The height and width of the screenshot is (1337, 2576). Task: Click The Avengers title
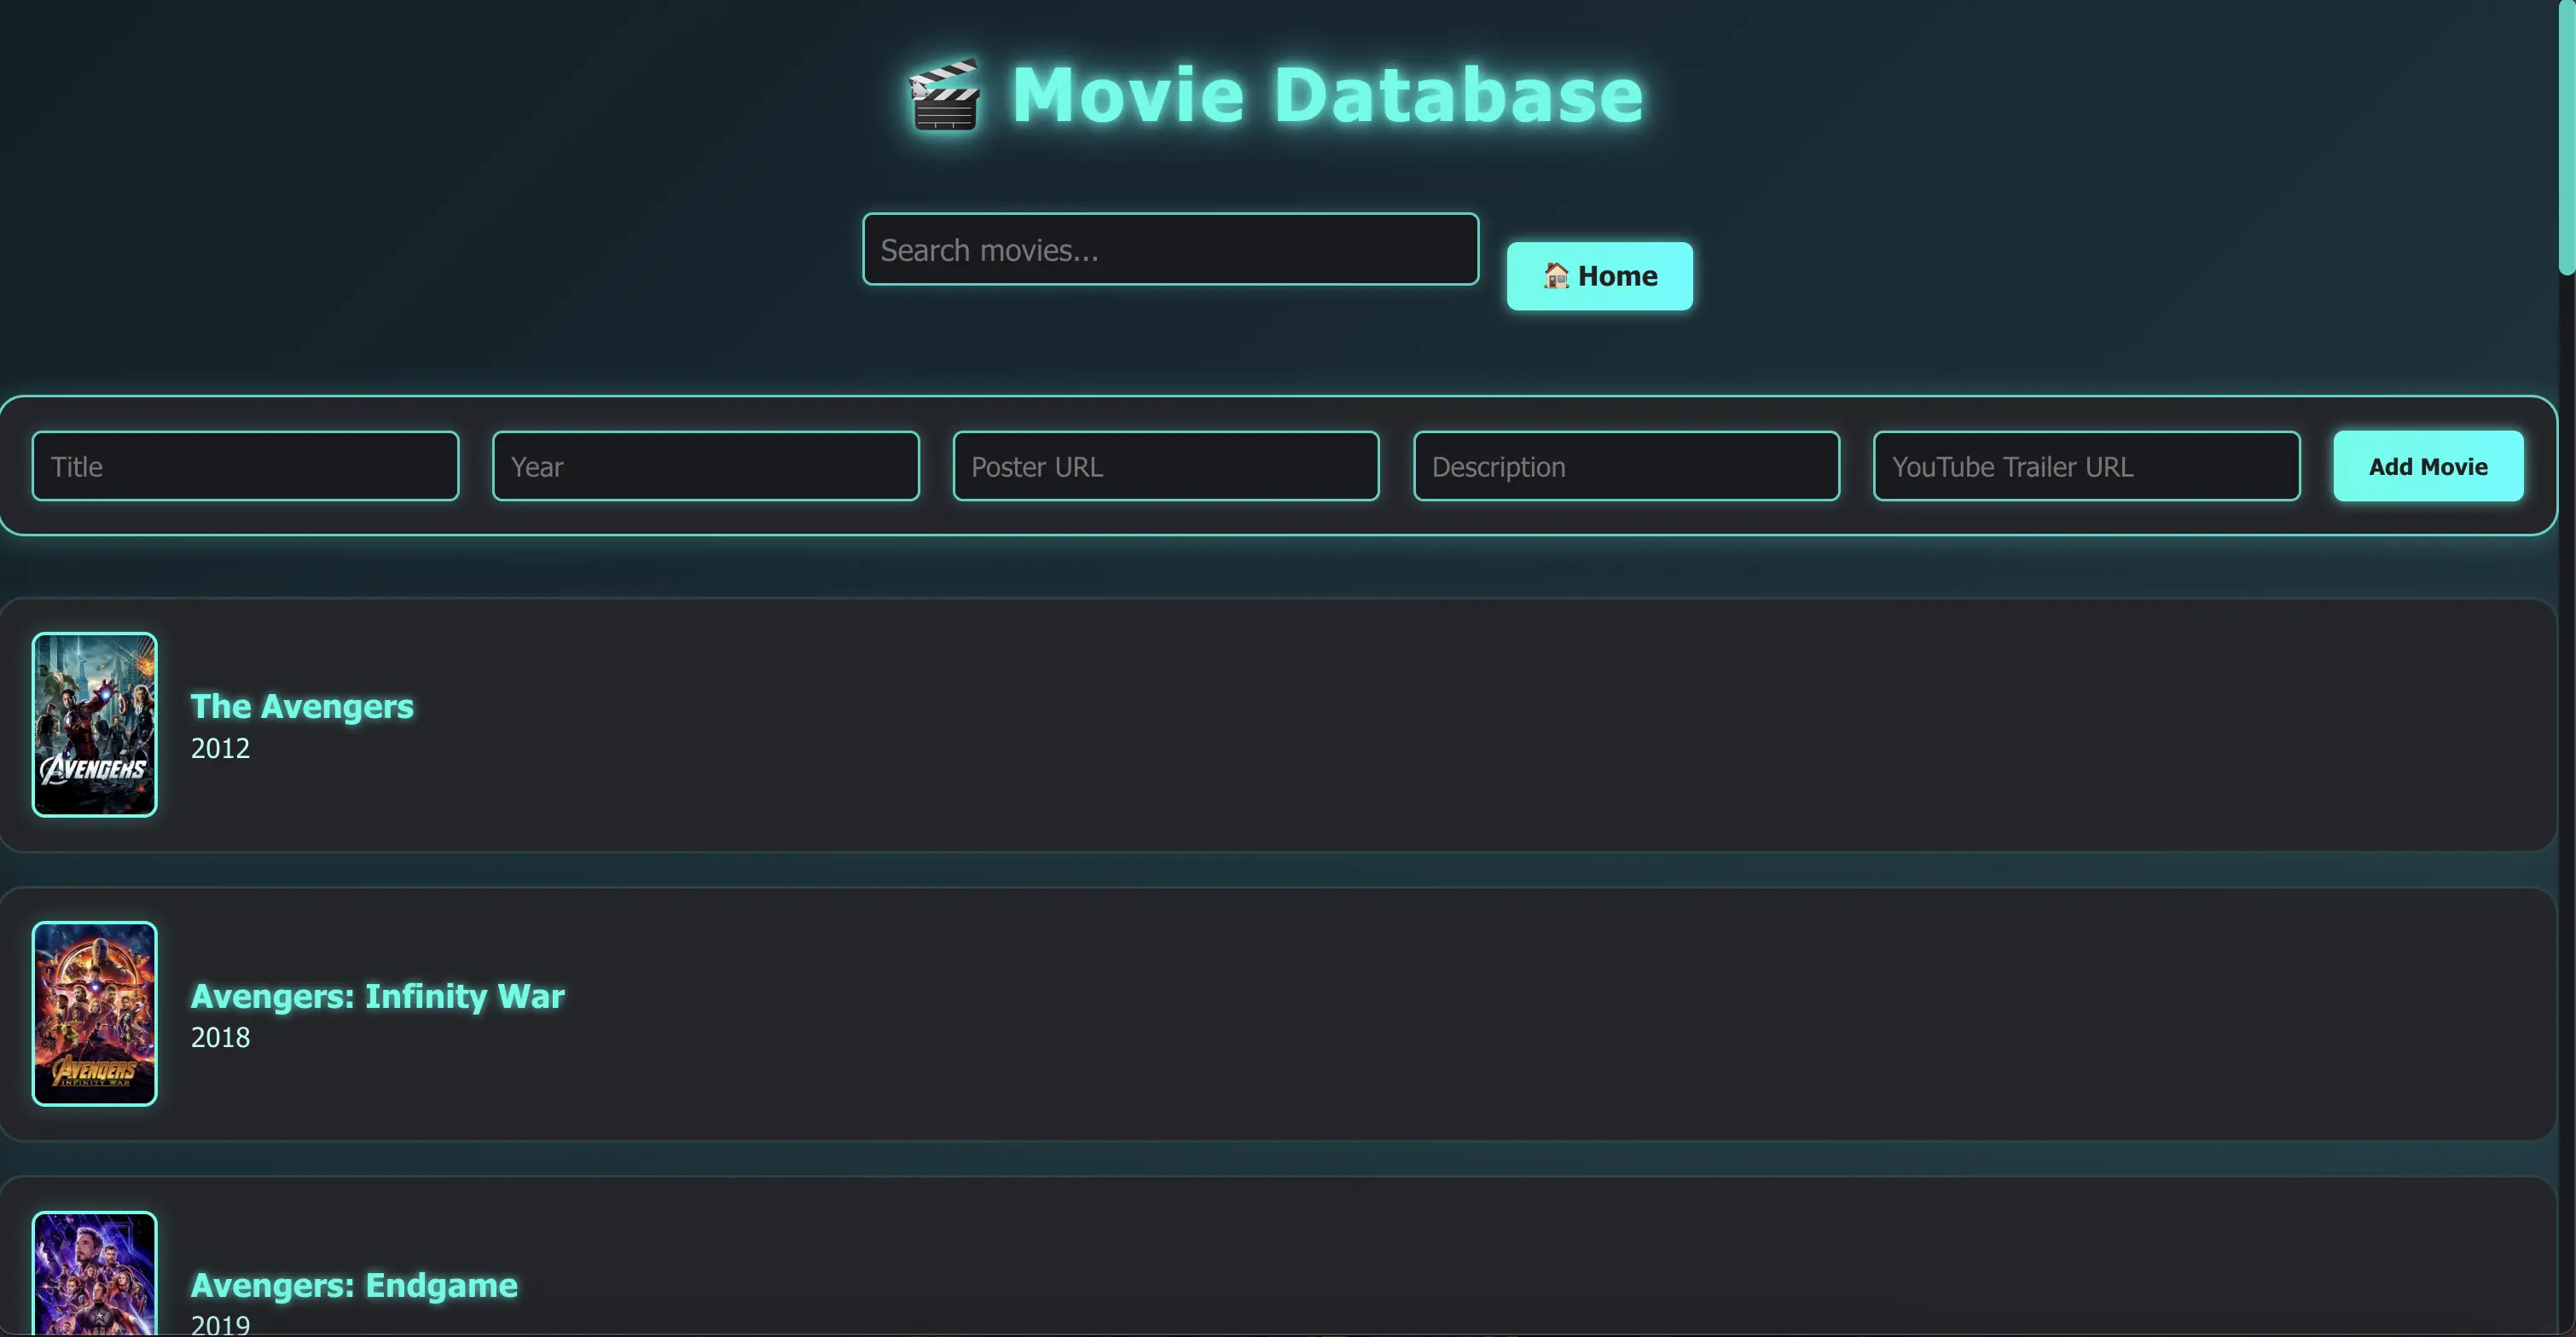point(302,706)
